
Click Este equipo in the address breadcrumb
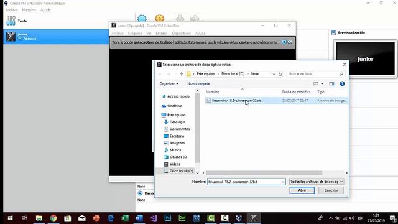click(x=206, y=73)
